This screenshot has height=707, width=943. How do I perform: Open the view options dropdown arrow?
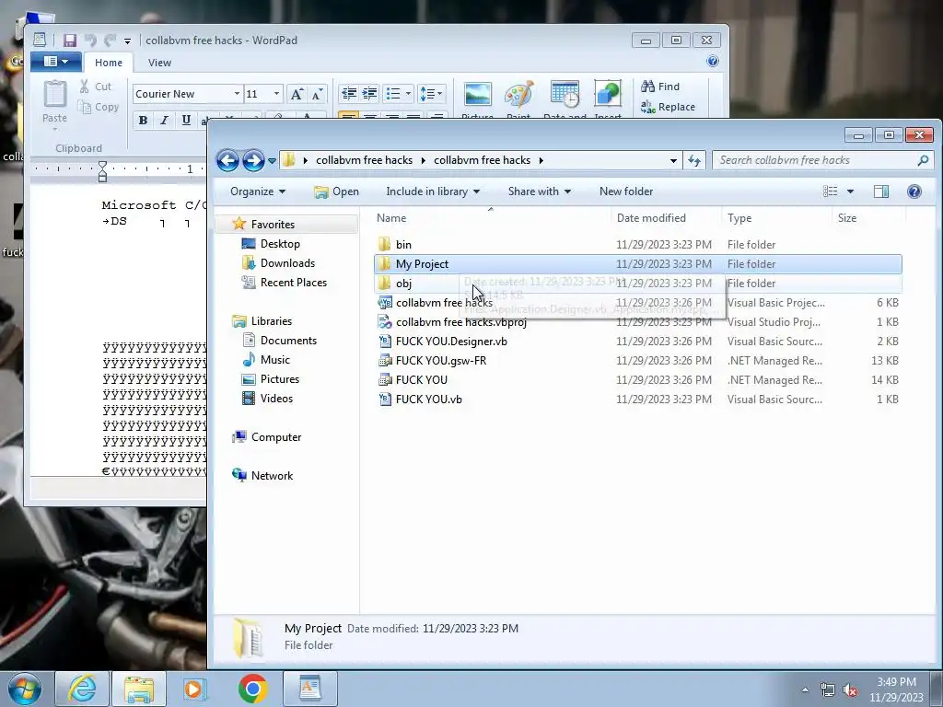850,191
